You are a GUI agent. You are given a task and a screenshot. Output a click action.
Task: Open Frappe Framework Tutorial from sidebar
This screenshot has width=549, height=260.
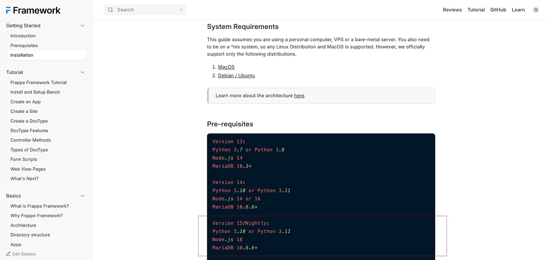point(38,82)
